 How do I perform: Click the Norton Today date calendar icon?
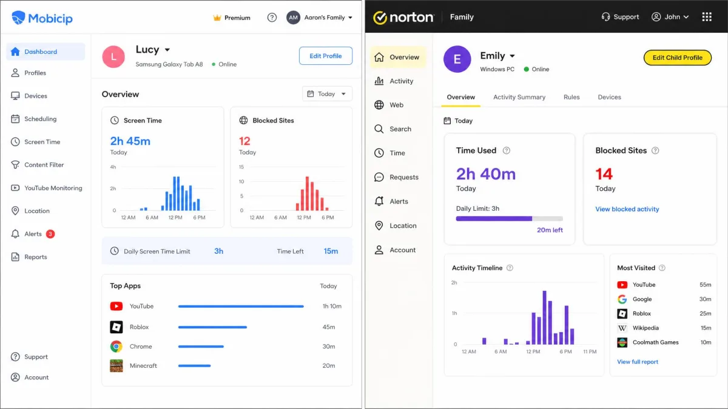447,121
